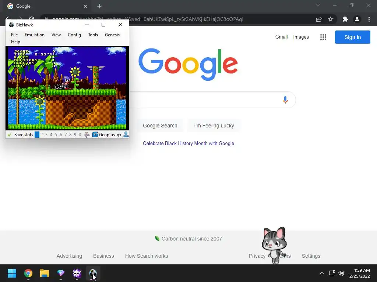The image size is (377, 282).
Task: Close the Google tab
Action: [x=85, y=6]
